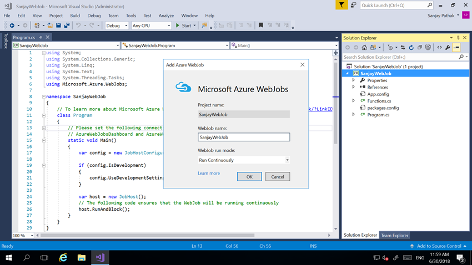Select packages.config in Solution Explorer
This screenshot has width=472, height=265.
click(383, 108)
